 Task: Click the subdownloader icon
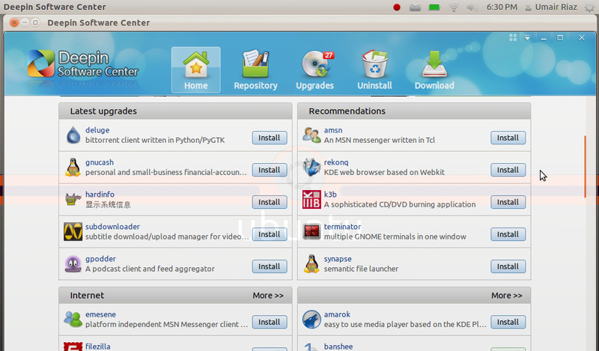tap(73, 231)
